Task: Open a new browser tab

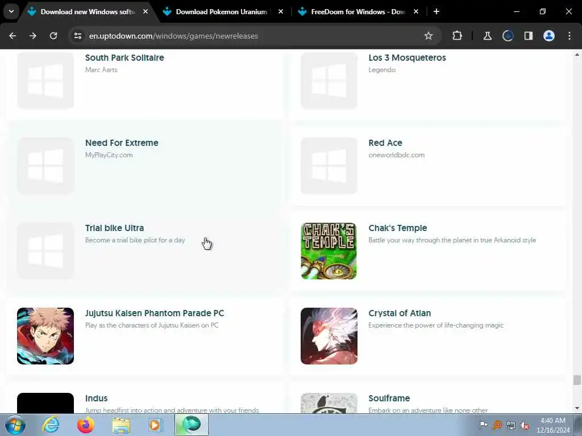Action: pos(436,12)
